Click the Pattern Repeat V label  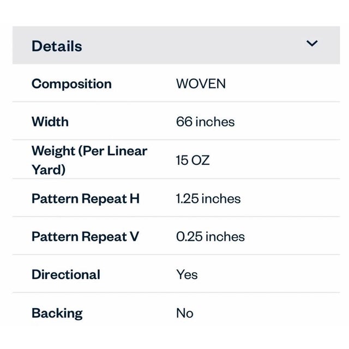[85, 237]
